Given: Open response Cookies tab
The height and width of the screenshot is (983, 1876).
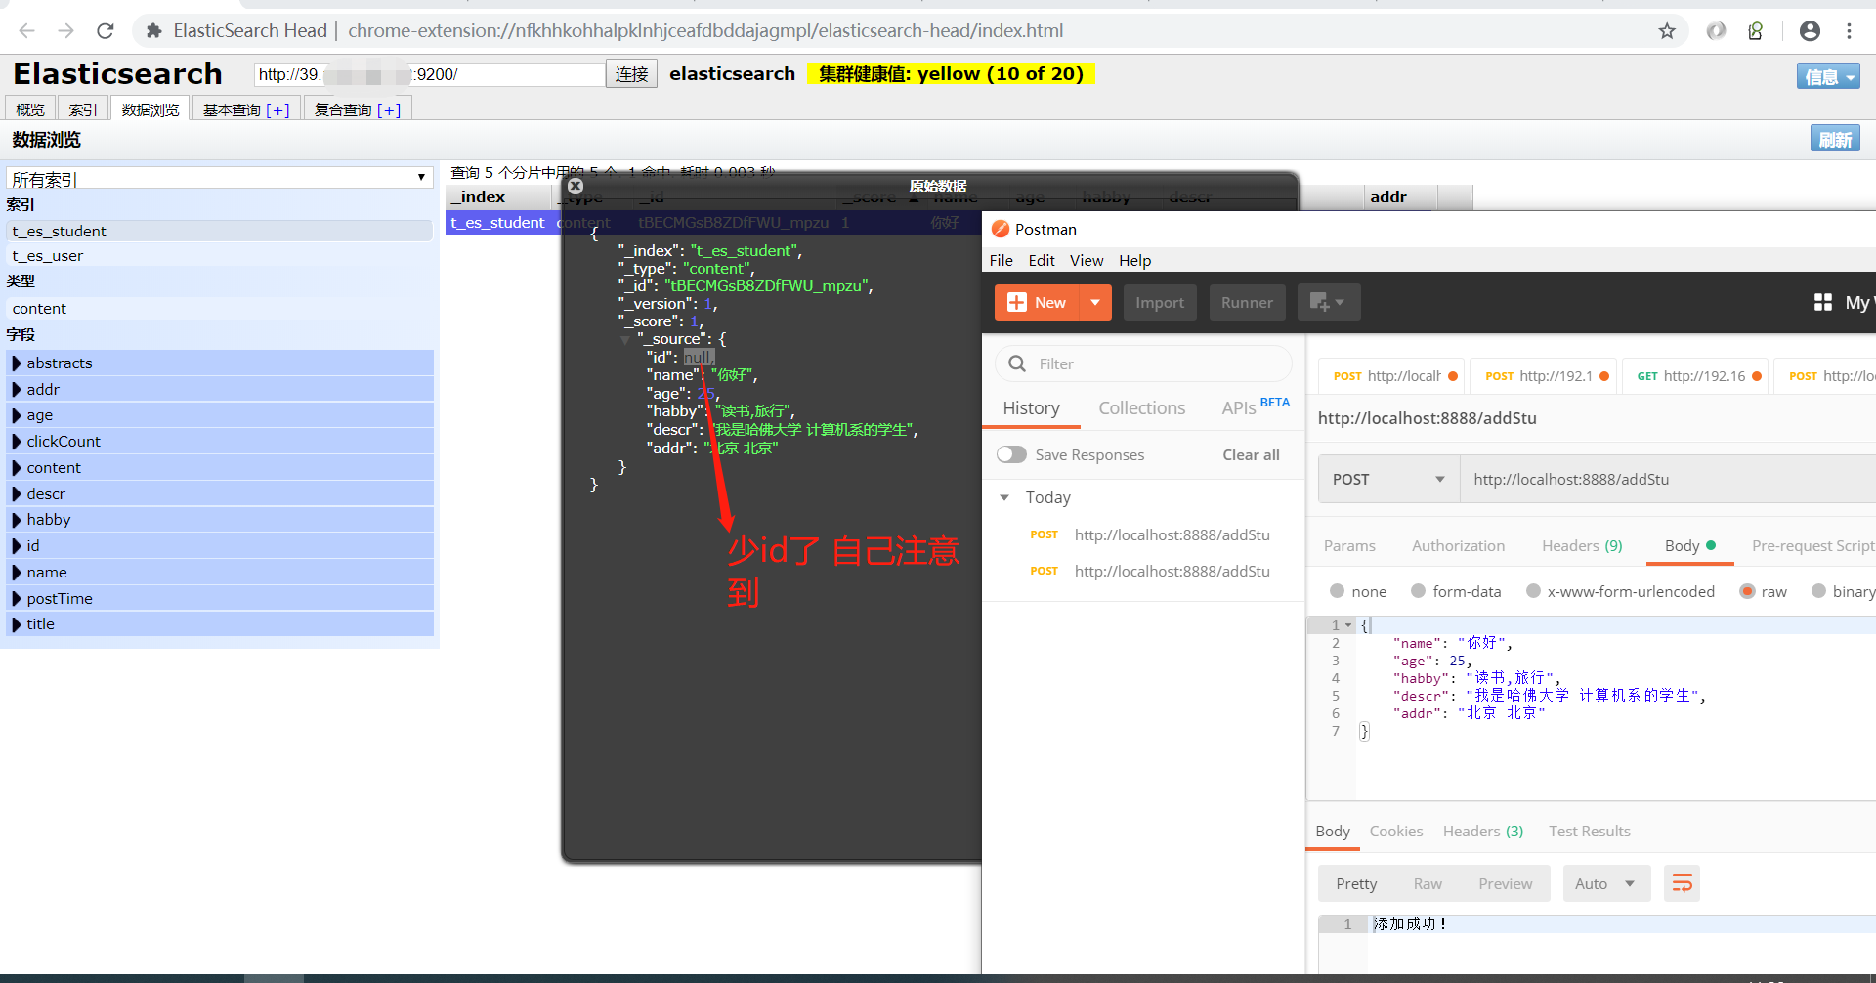Looking at the screenshot, I should [x=1395, y=831].
